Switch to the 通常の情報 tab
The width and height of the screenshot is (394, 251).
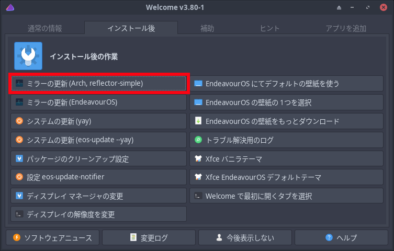[44, 28]
